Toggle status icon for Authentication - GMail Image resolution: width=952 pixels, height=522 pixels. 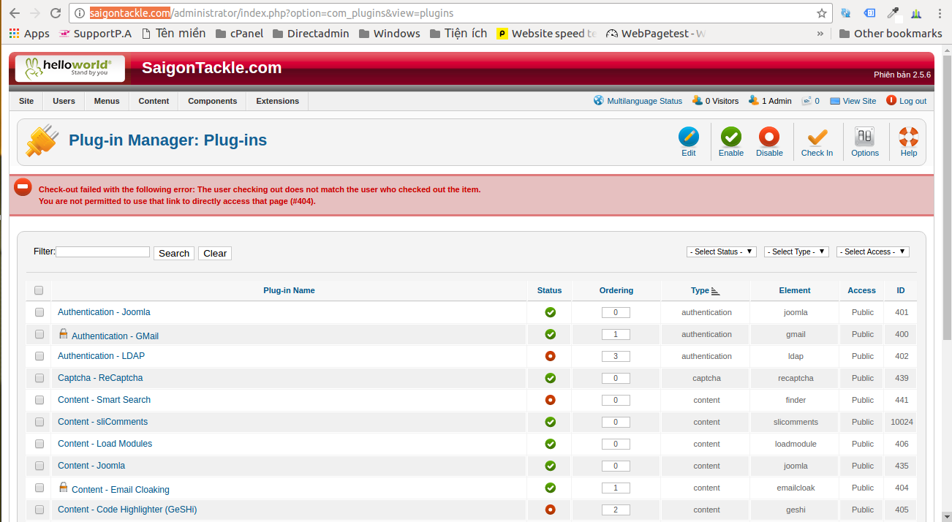(x=550, y=334)
